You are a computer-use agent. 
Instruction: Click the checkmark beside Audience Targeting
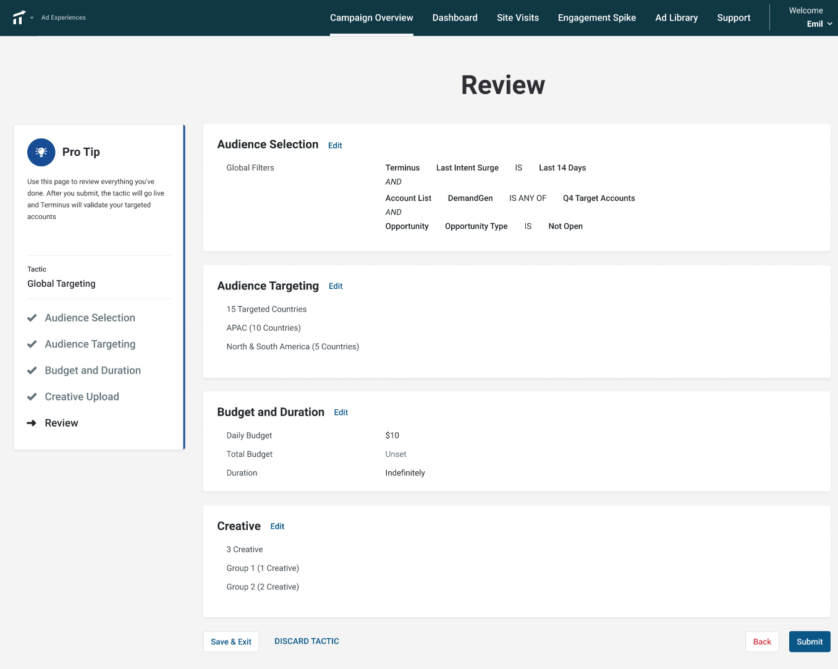[x=32, y=344]
